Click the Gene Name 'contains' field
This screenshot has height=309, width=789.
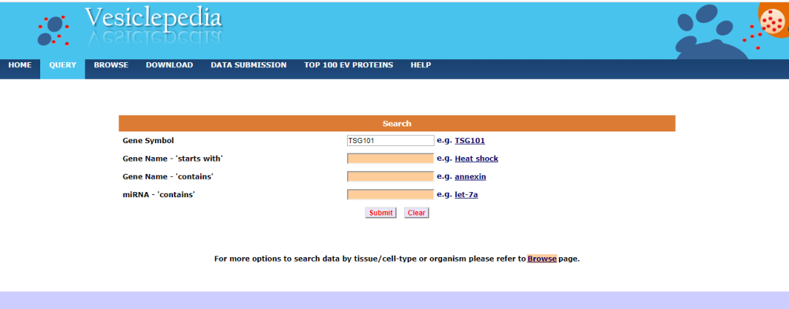tap(390, 178)
